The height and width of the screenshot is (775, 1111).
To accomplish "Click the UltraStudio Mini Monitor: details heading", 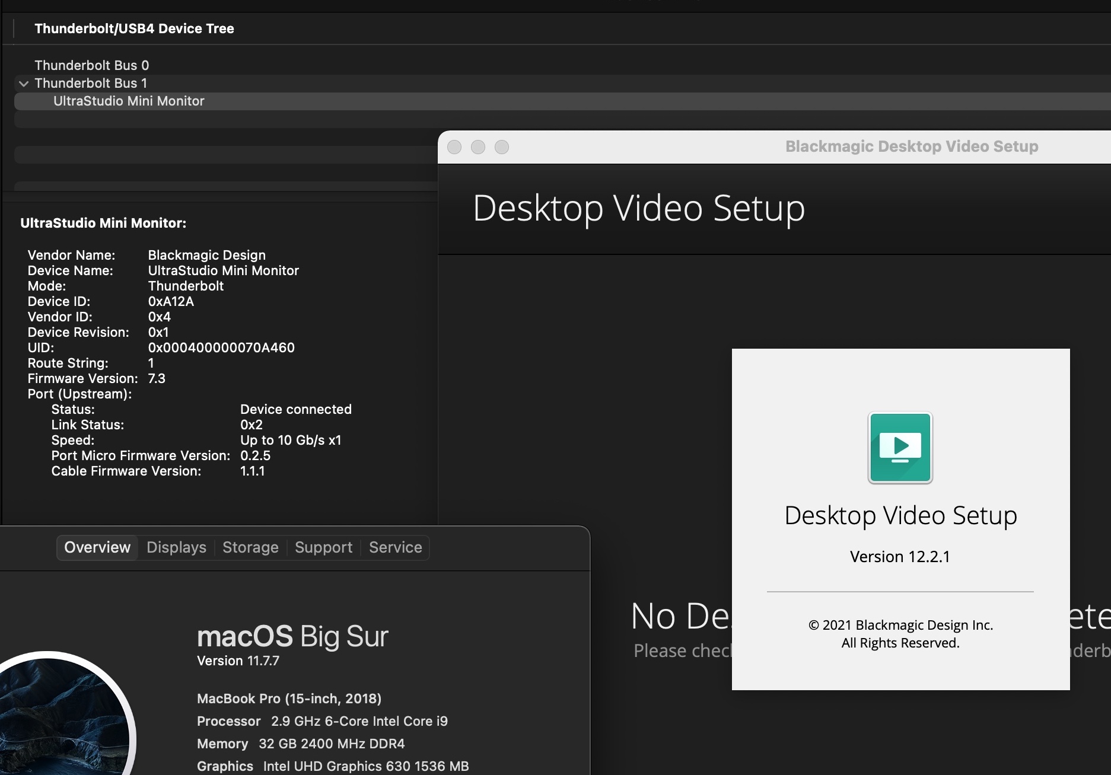I will pos(103,223).
